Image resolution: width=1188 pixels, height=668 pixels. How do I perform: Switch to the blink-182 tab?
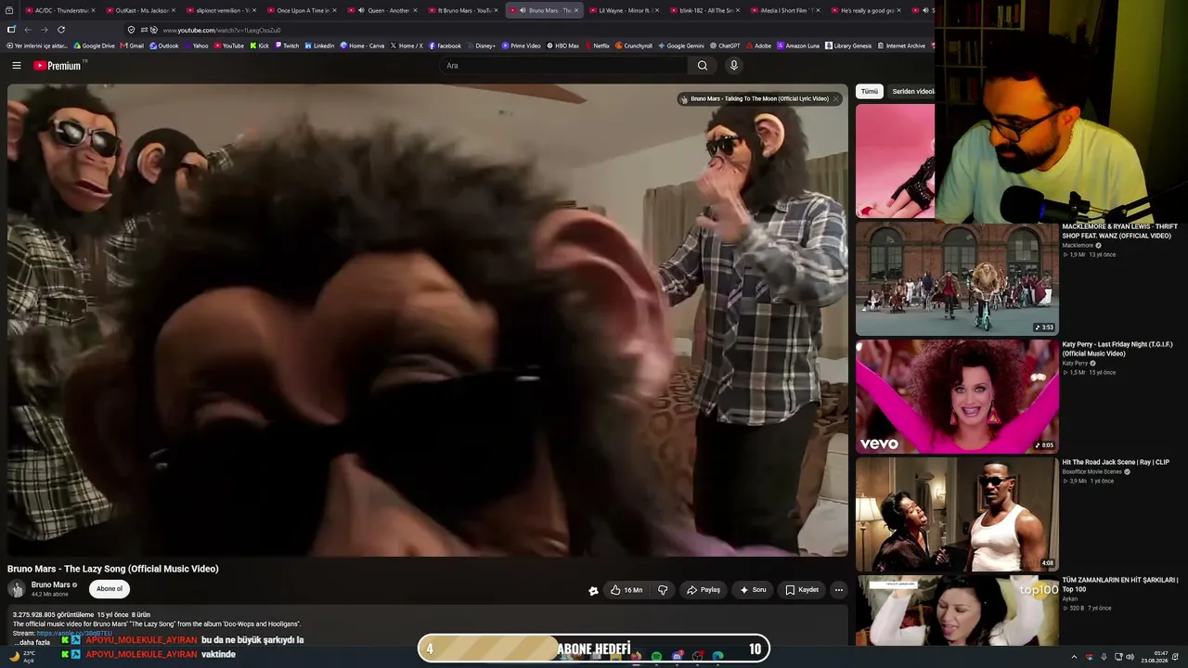(704, 10)
